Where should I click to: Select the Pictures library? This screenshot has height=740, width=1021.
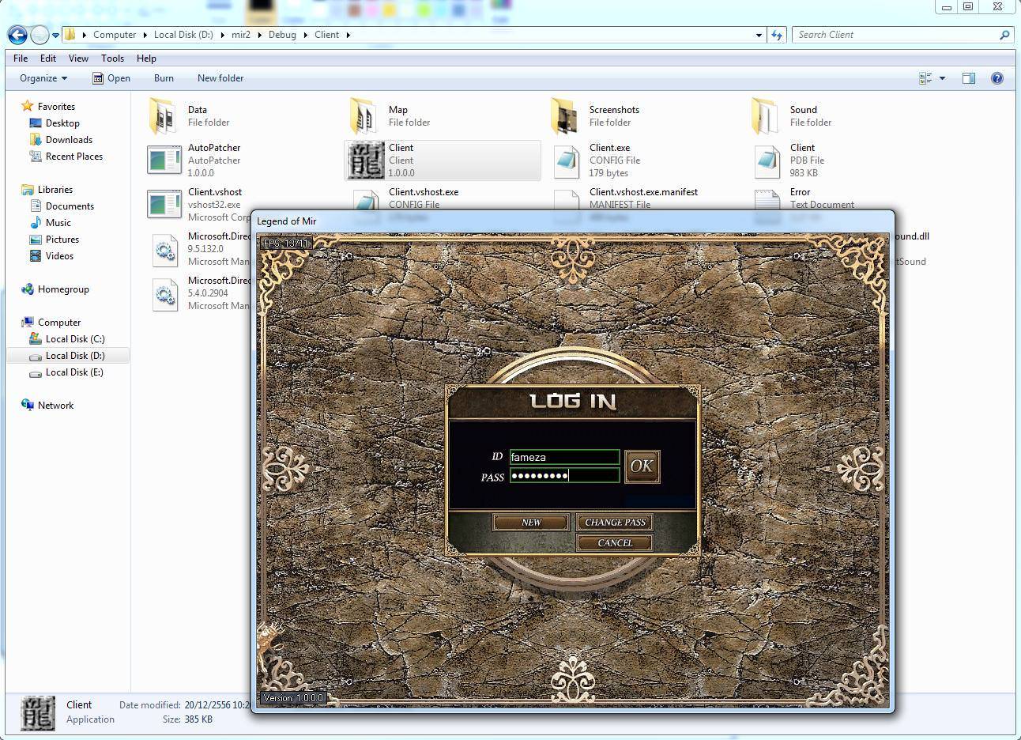(62, 240)
